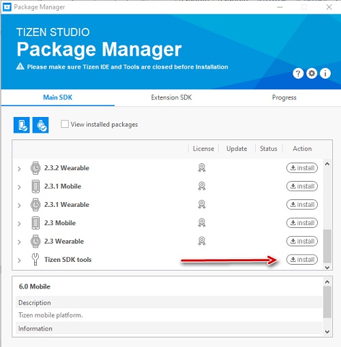Click the Description section label
The height and width of the screenshot is (347, 341).
[x=35, y=303]
